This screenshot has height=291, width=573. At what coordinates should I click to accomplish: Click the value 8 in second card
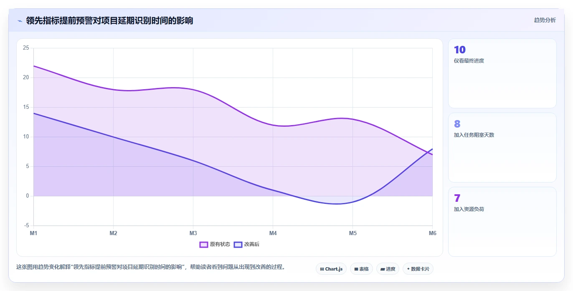coord(457,124)
